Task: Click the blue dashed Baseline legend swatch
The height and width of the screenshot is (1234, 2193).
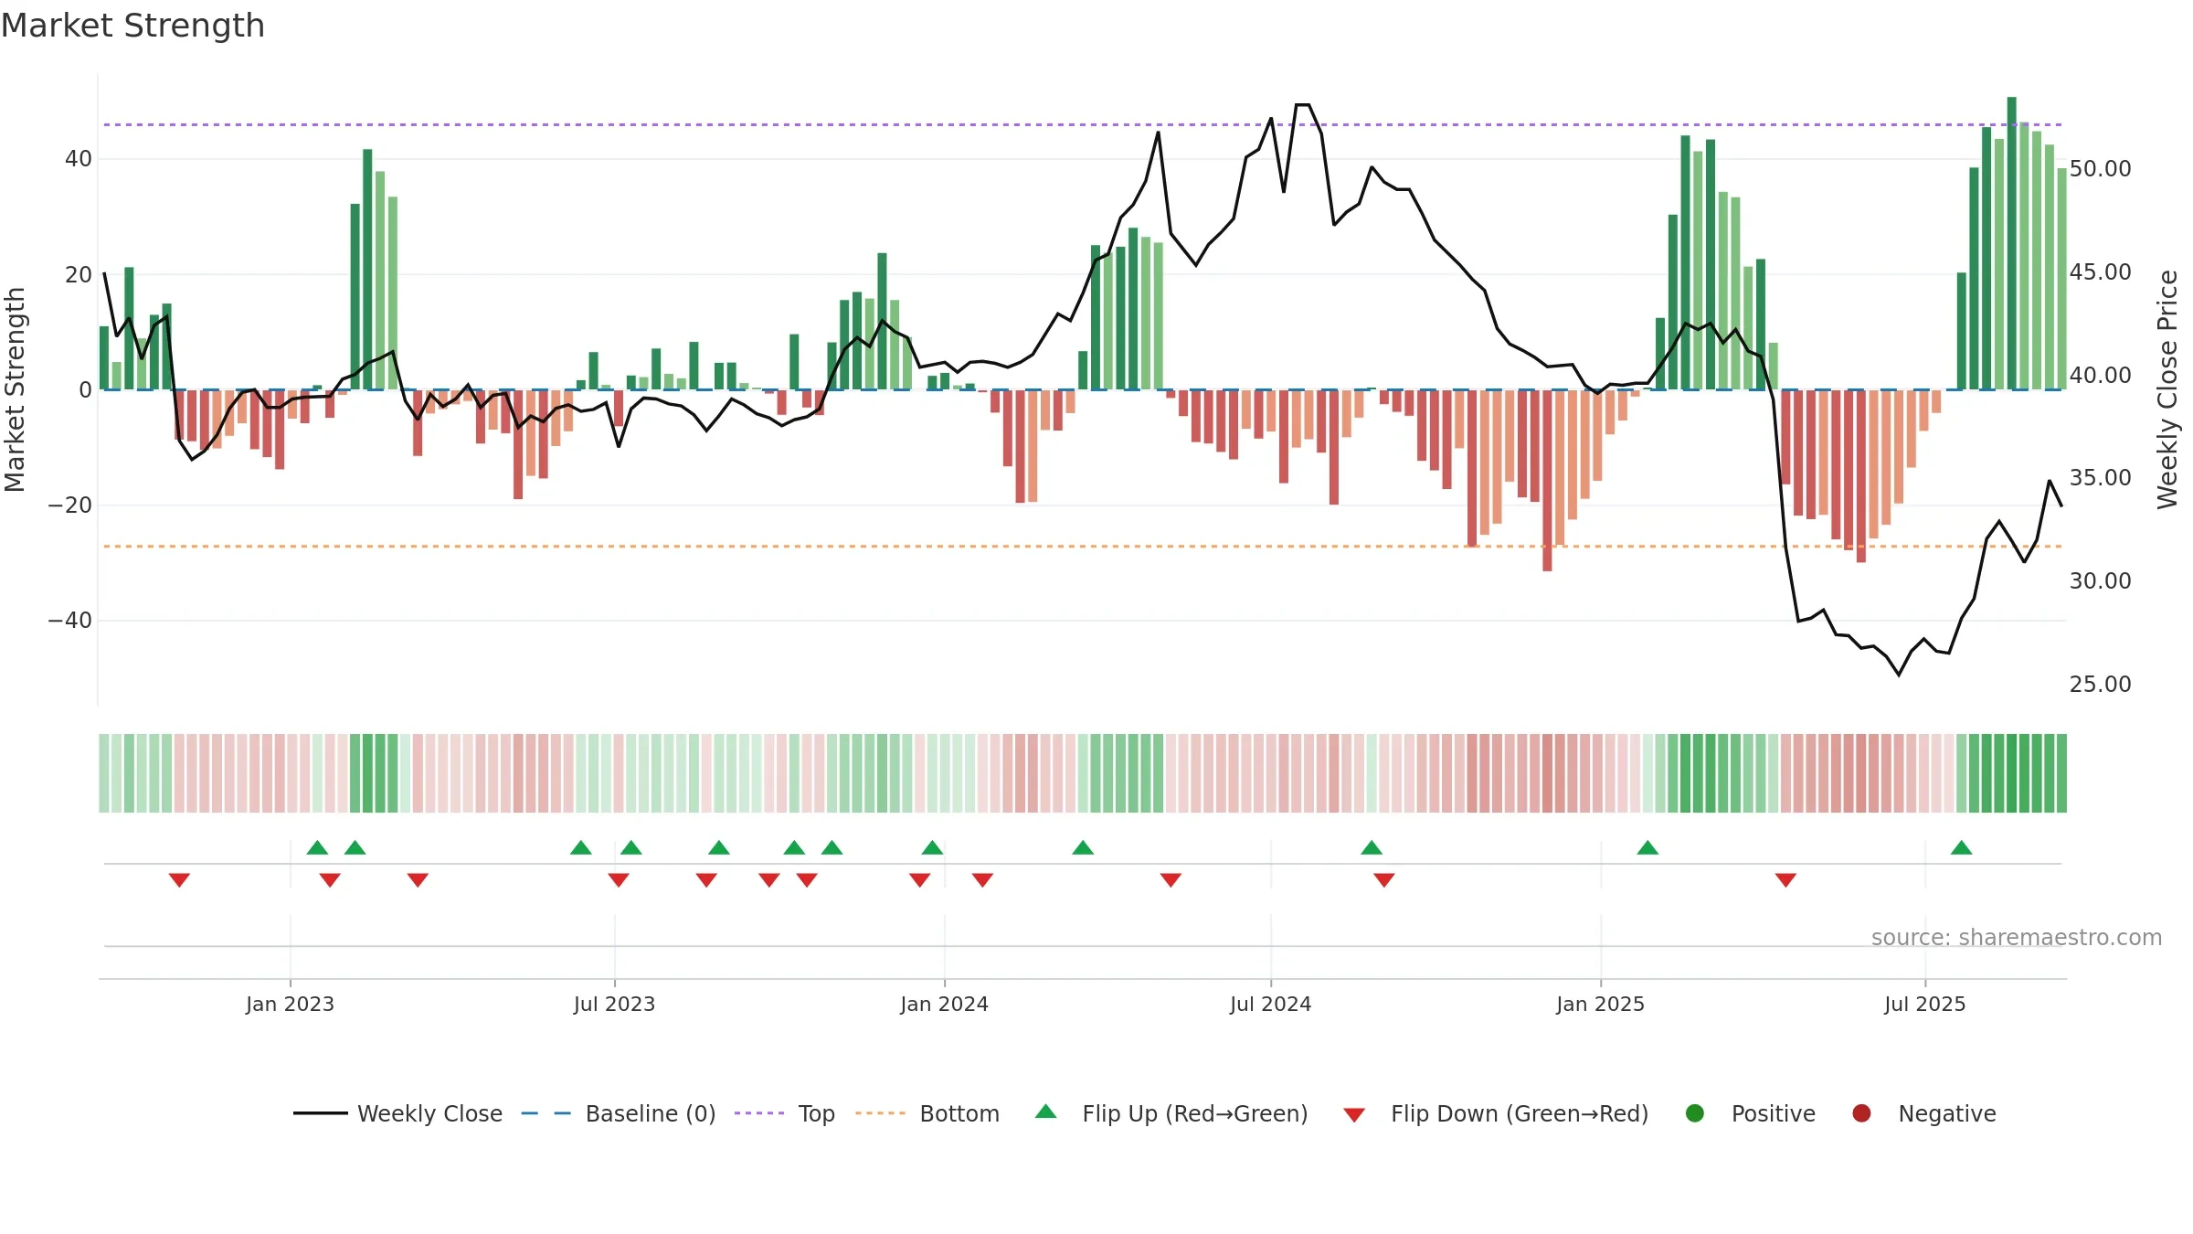Action: tap(546, 1113)
